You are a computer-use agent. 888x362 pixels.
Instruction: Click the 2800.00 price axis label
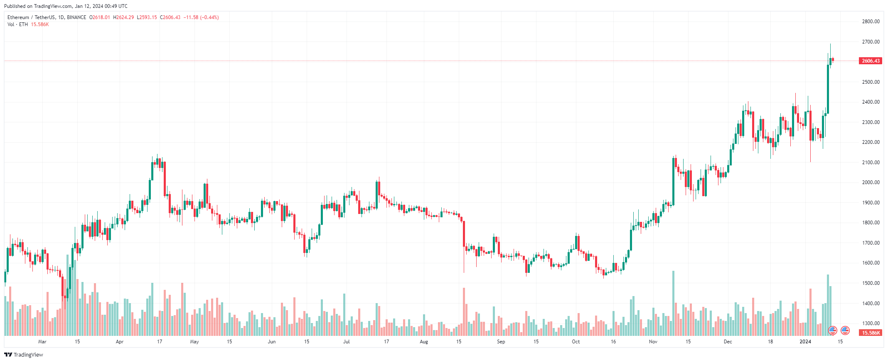[871, 22]
